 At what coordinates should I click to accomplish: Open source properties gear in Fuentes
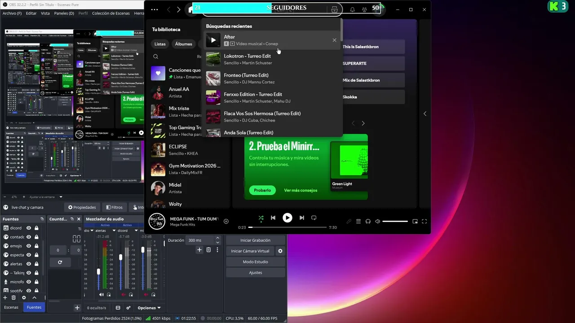[24, 297]
